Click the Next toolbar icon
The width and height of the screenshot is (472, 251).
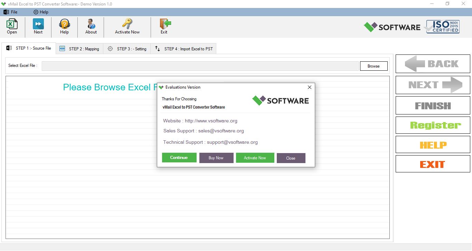click(38, 24)
